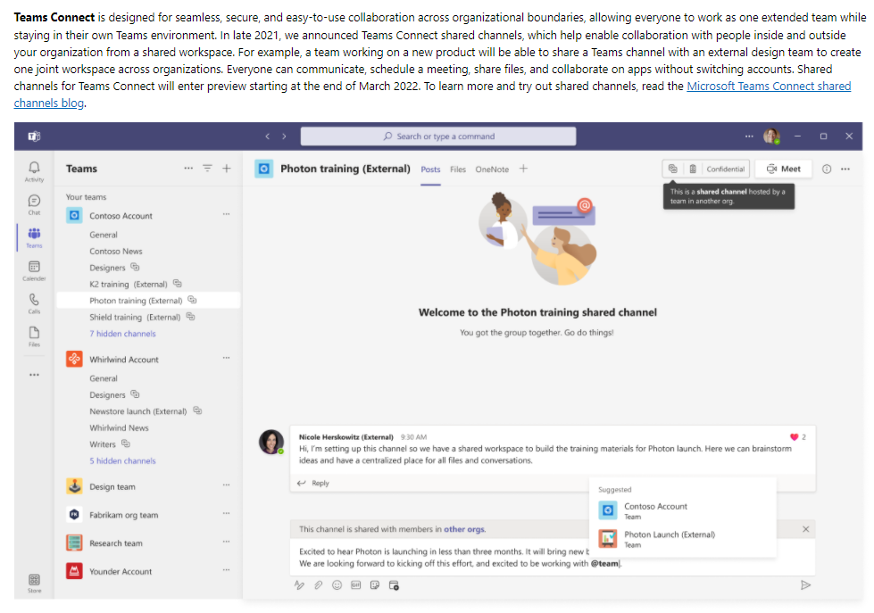Click in the search or command box
874x613 pixels.
tap(437, 137)
